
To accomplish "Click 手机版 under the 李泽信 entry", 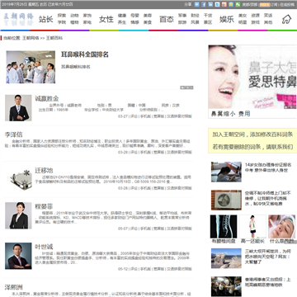I will (x=145, y=152).
